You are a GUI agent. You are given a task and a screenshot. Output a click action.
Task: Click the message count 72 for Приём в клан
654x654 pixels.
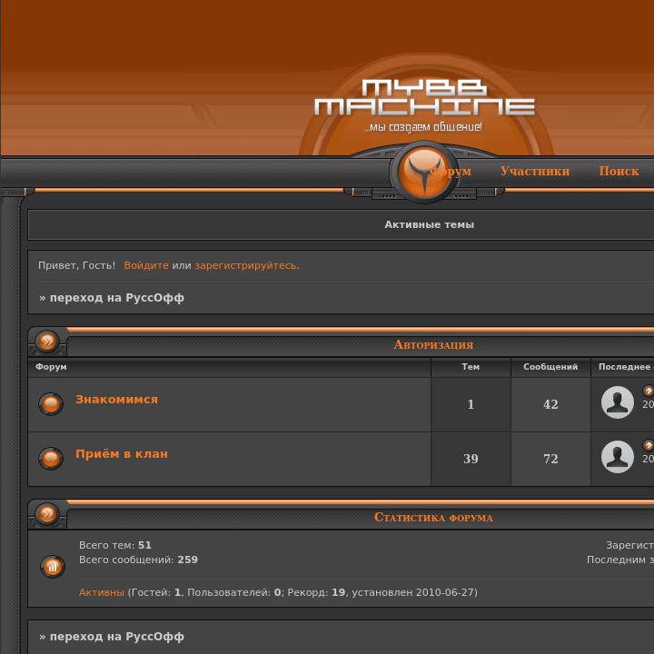click(x=550, y=459)
